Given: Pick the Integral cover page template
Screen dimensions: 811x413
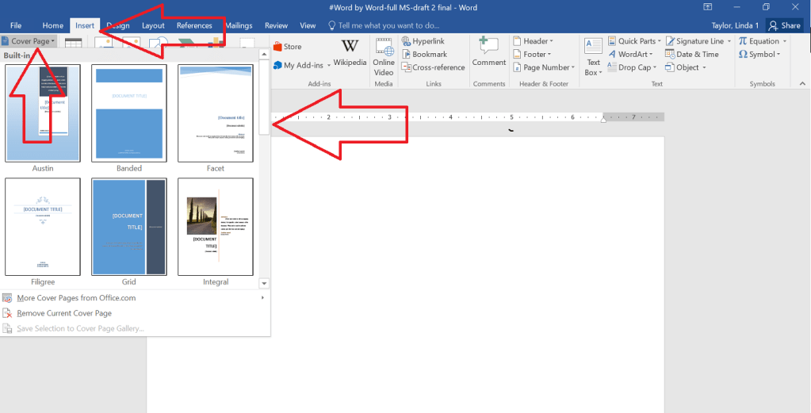Looking at the screenshot, I should (215, 227).
